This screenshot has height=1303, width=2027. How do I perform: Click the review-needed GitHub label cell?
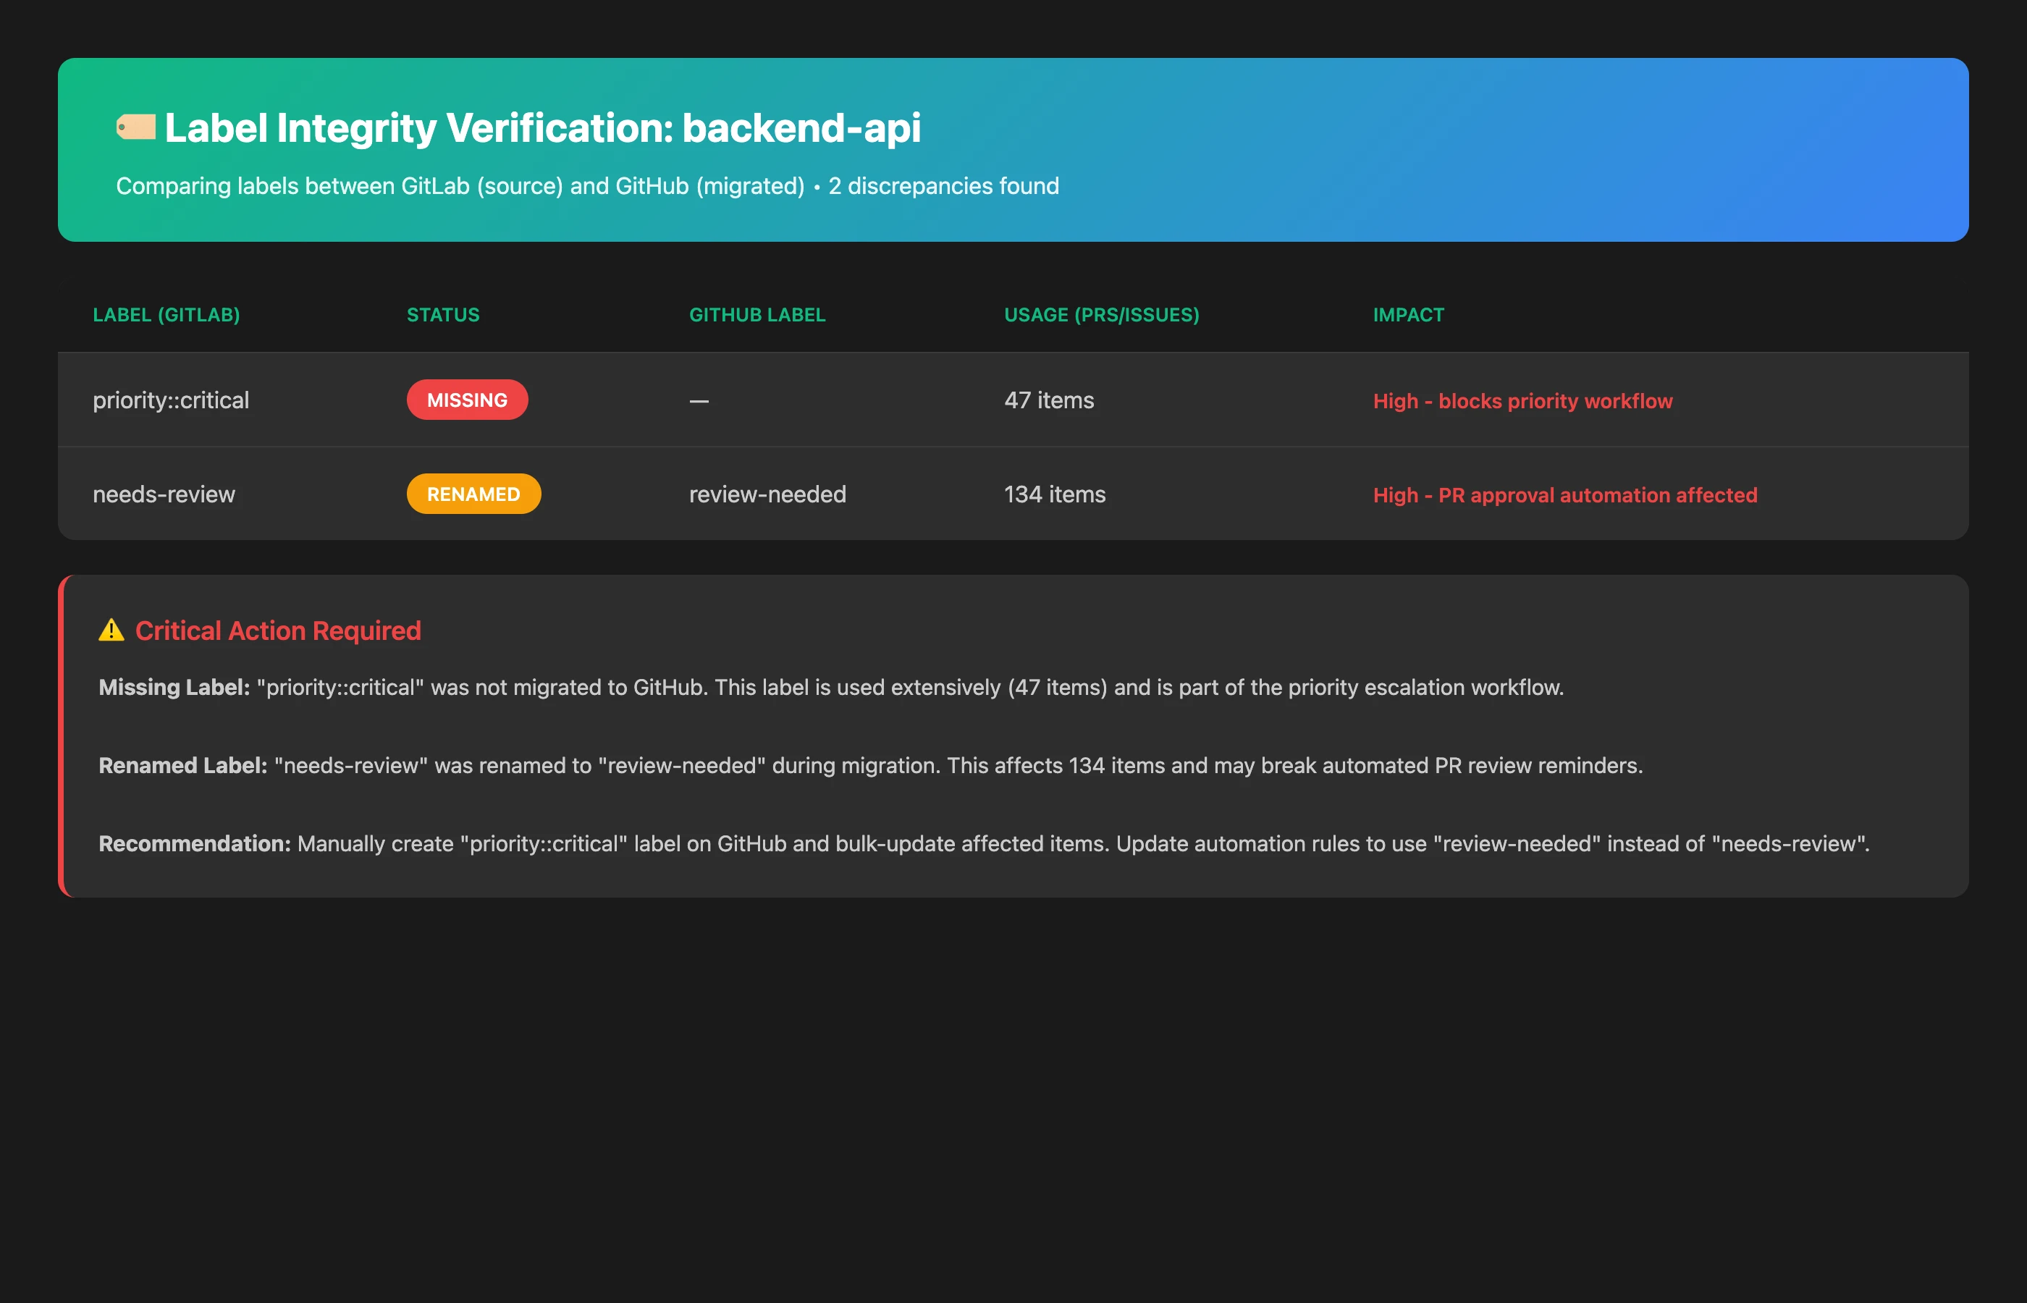tap(767, 494)
